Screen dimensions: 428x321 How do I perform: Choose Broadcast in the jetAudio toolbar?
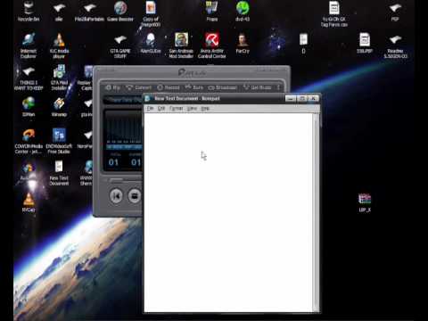click(223, 87)
